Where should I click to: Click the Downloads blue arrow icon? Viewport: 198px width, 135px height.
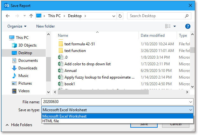point(14,68)
